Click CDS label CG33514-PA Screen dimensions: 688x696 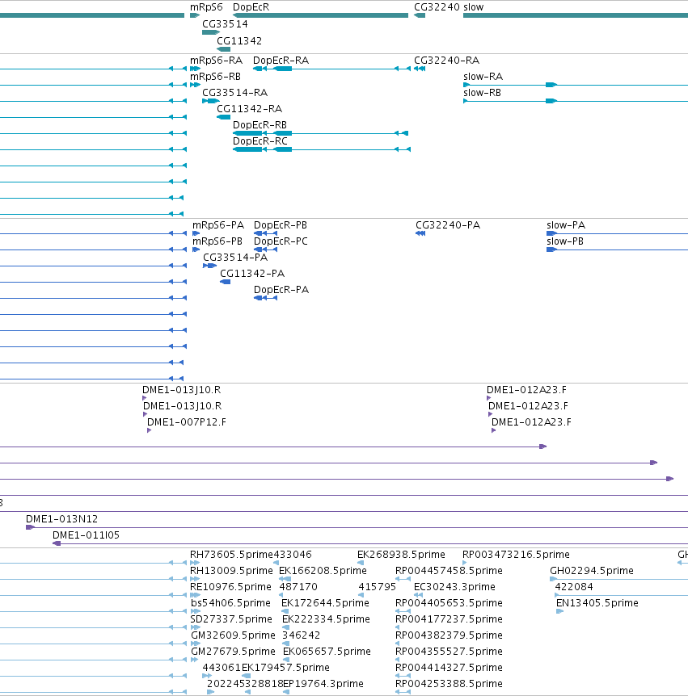coord(235,258)
